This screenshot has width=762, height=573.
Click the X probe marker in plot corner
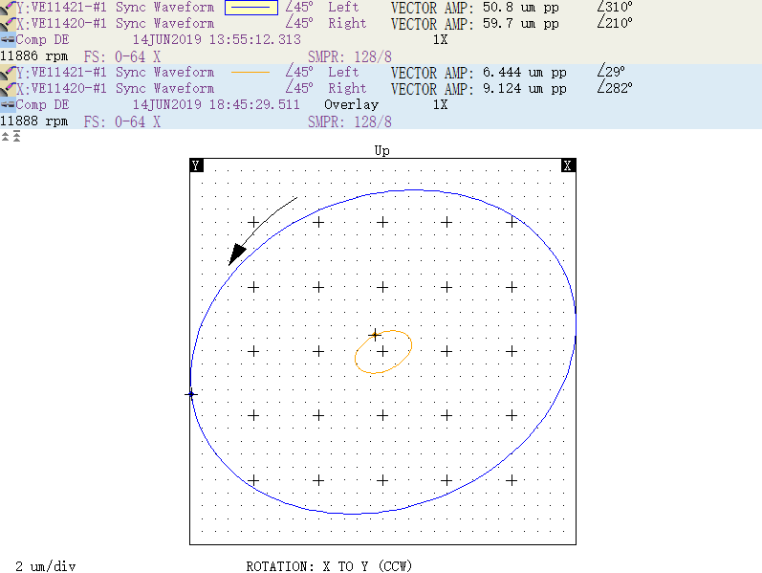(568, 165)
